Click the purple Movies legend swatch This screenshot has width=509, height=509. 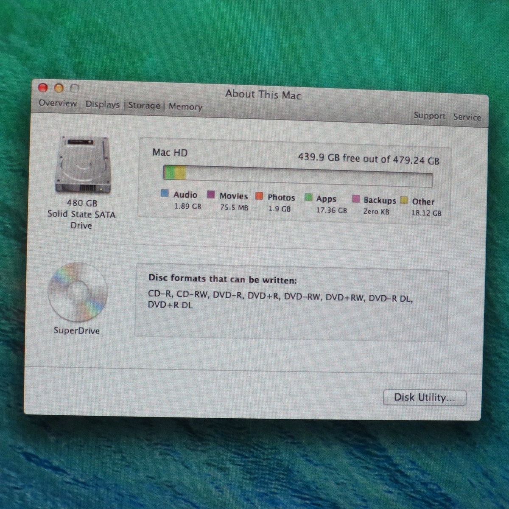click(x=210, y=195)
